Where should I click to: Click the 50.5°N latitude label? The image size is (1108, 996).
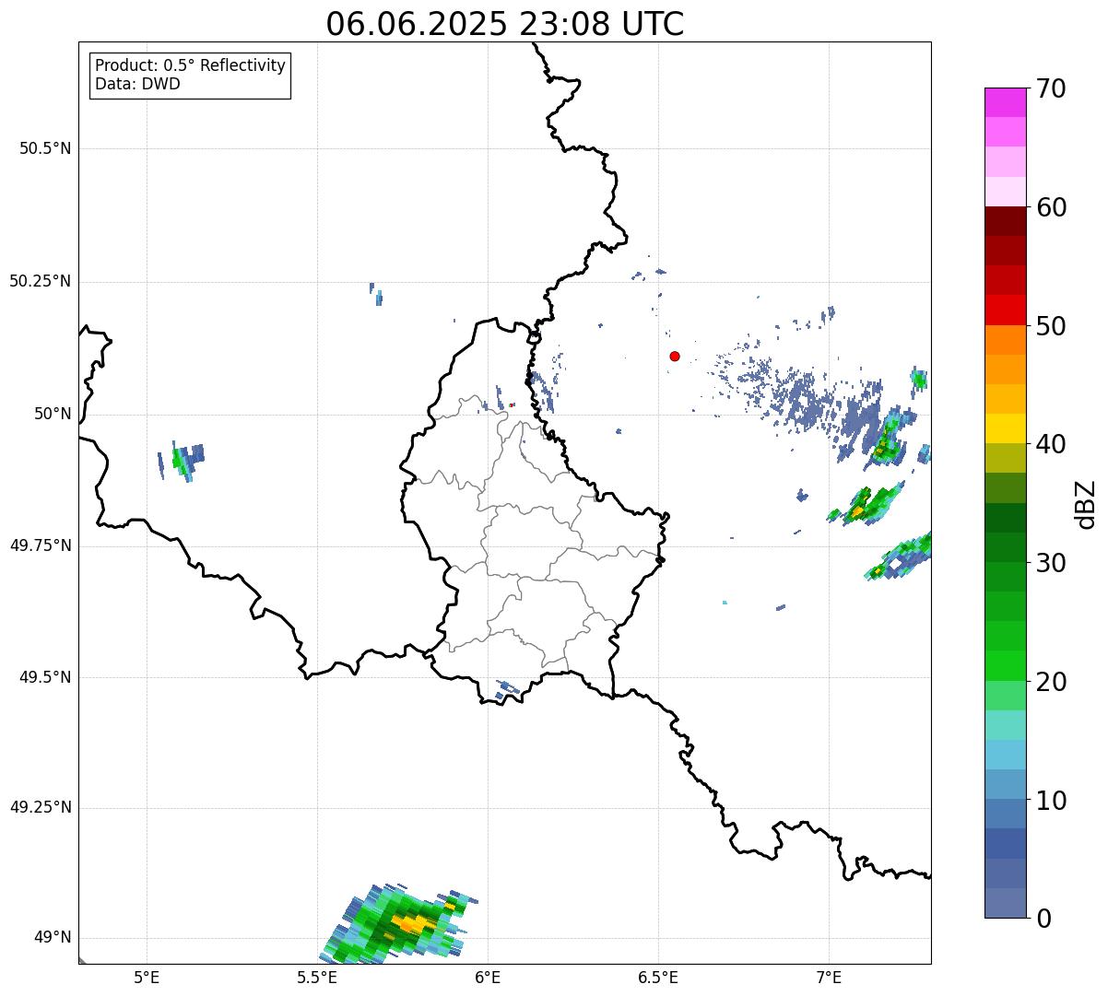[x=45, y=148]
